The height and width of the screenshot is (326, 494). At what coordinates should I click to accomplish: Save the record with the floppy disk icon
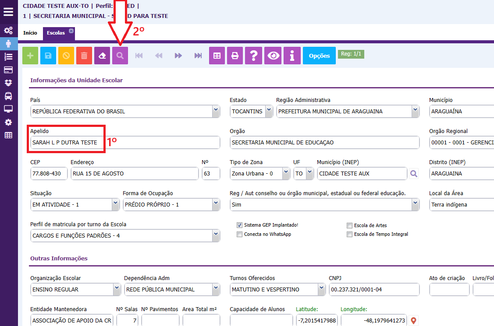(x=48, y=56)
